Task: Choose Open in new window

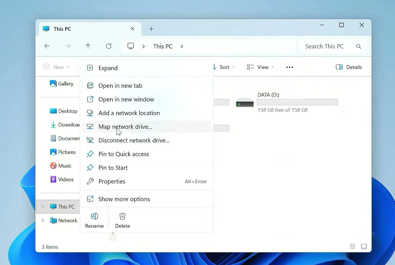Action: point(147,99)
